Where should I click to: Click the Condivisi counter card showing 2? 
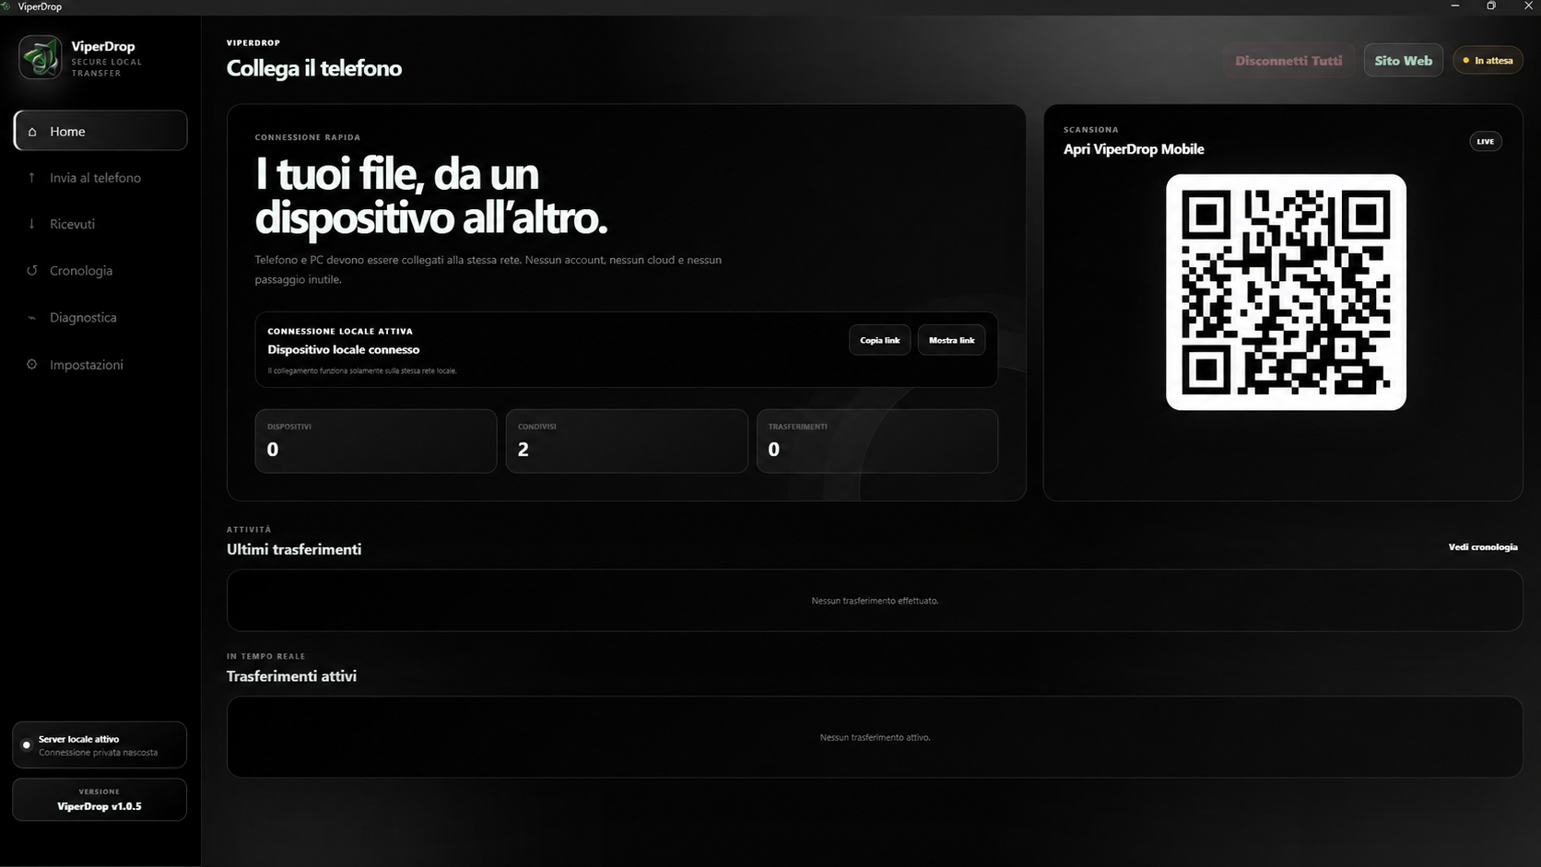627,441
